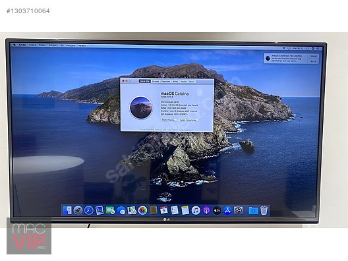Switch to the Depolama tab
348x261 pixels.
coord(166,82)
